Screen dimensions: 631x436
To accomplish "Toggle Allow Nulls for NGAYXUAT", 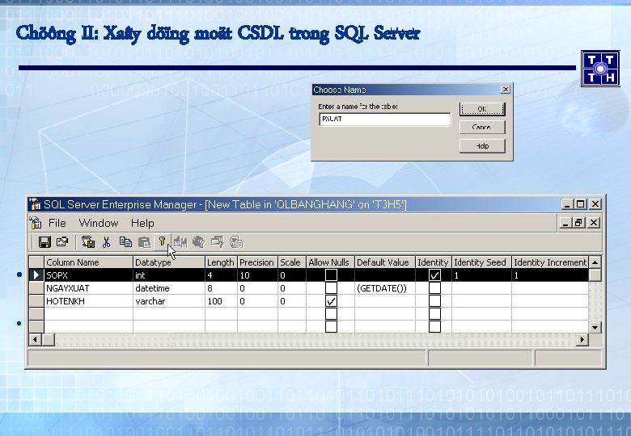I will coord(331,288).
